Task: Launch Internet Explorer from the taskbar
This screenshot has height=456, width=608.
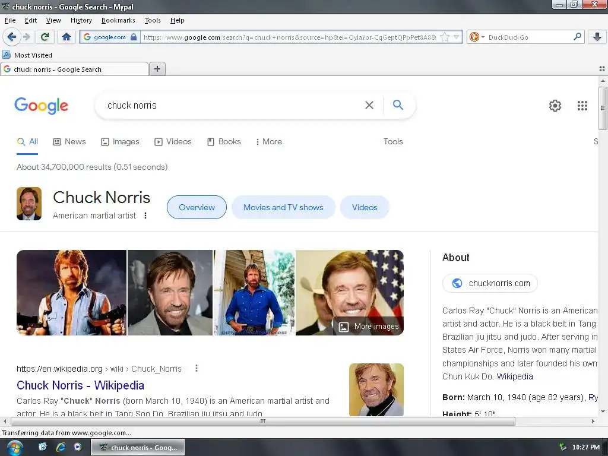Action: point(61,447)
